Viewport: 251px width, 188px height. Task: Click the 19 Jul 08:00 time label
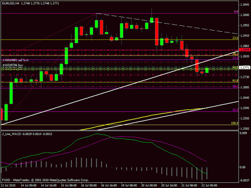129,186
